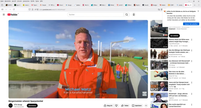Click the YouTube logo to go home
The image size is (201, 108).
(13, 15)
